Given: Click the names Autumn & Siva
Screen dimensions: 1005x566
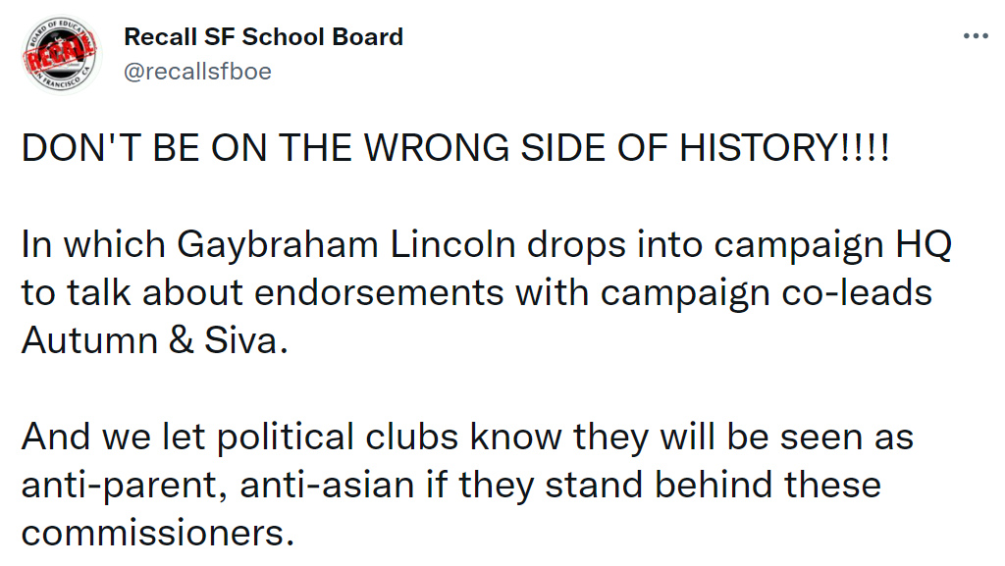Looking at the screenshot, I should (x=154, y=340).
